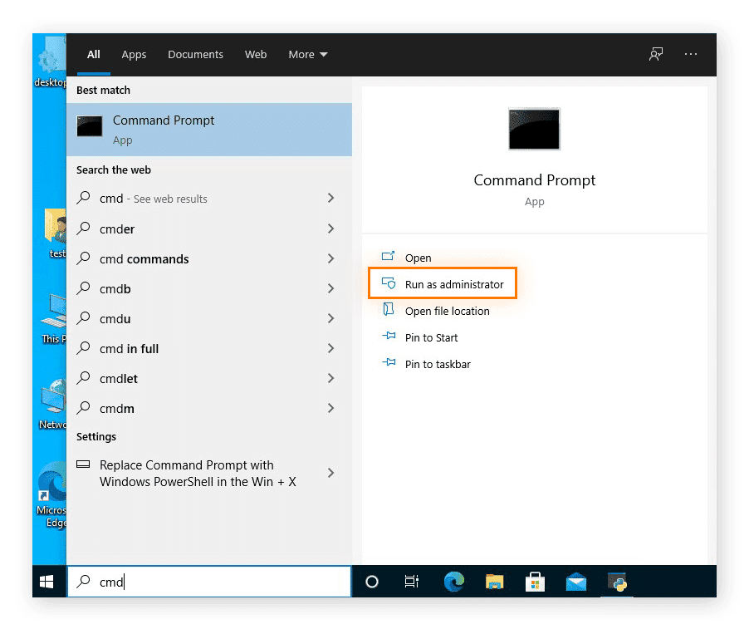Image resolution: width=749 pixels, height=629 pixels.
Task: Click Open in the details pane
Action: (x=418, y=258)
